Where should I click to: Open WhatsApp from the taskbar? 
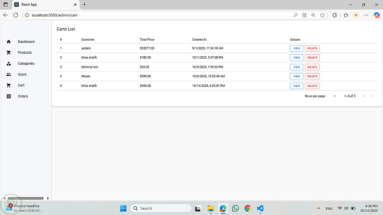236,208
